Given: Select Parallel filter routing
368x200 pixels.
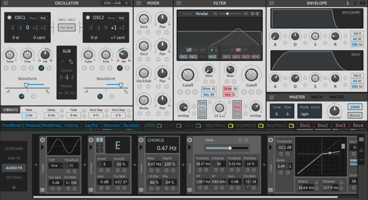Looking at the screenshot, I should click(x=202, y=14).
